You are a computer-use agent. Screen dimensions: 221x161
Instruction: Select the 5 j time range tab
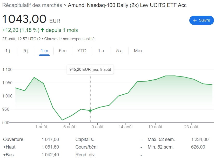click(26, 51)
